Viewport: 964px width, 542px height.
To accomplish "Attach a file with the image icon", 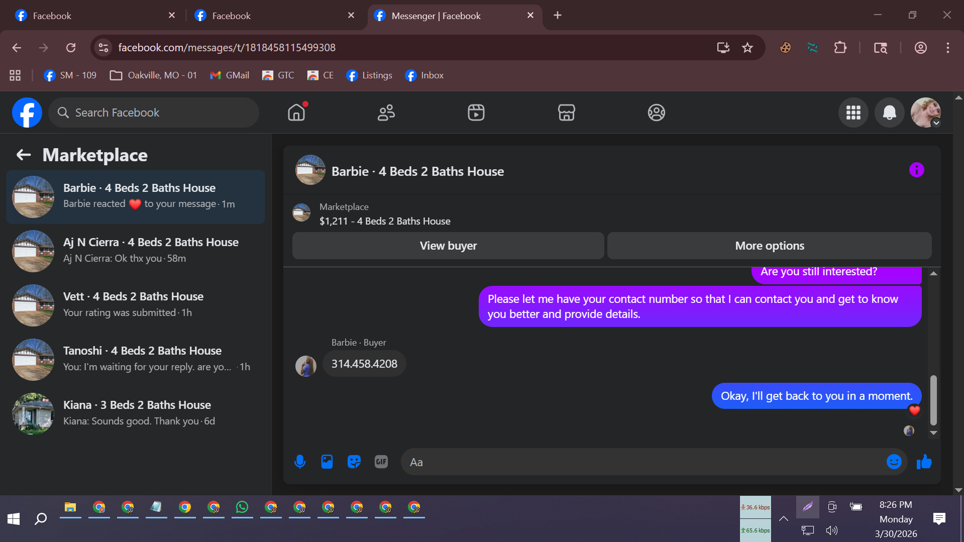I will 327,462.
